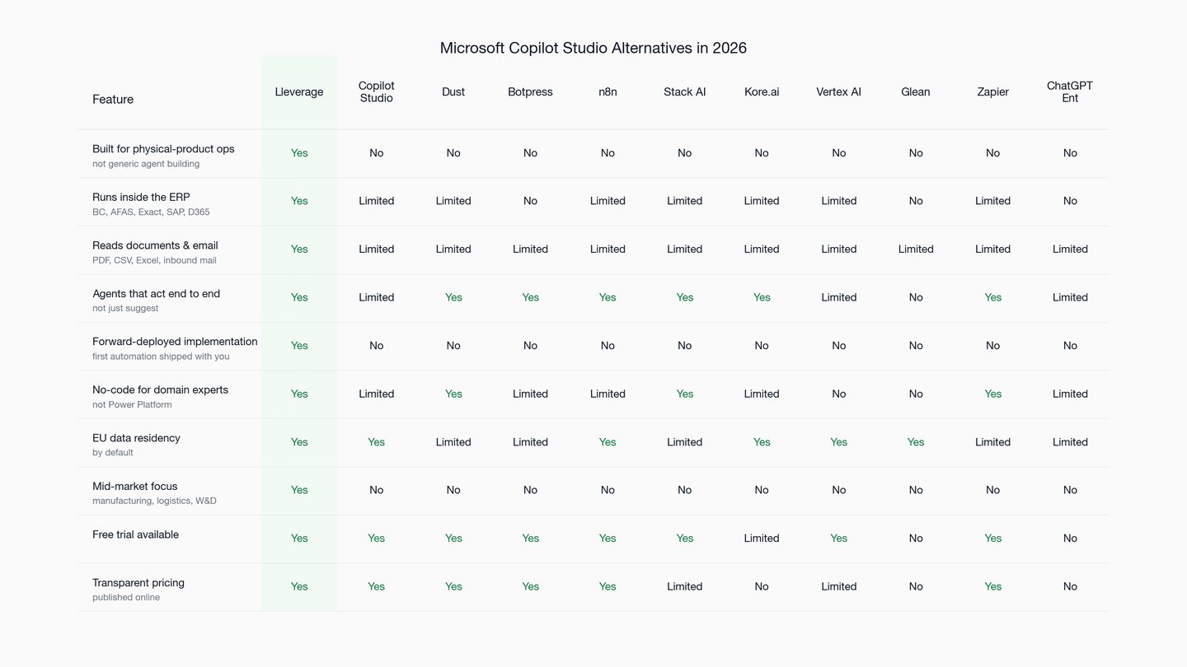Viewport: 1187px width, 667px height.
Task: Select the "Transparent pricing" row label
Action: coord(138,582)
